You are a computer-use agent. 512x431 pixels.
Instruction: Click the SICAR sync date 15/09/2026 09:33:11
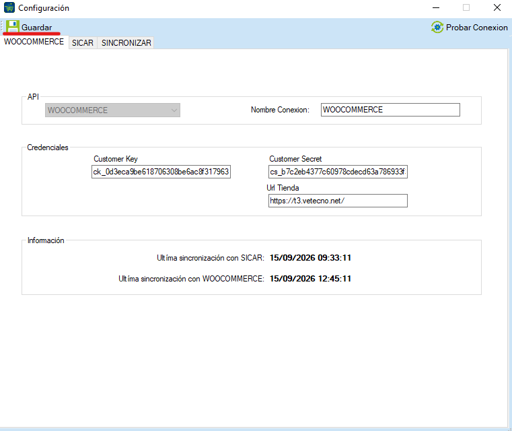tap(310, 258)
